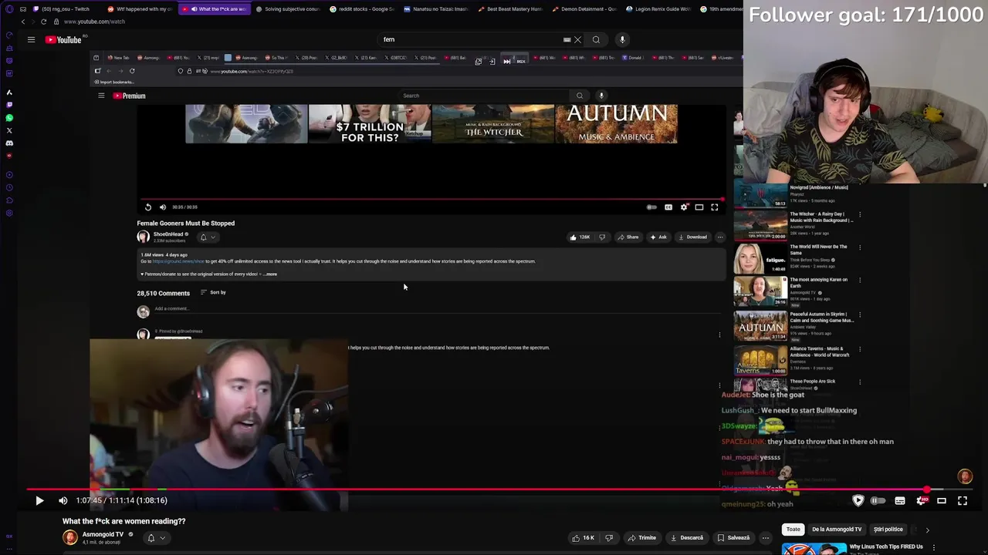Screen dimensions: 988x555
Task: Open $7 Trillion For This thumbnail
Action: point(370,124)
